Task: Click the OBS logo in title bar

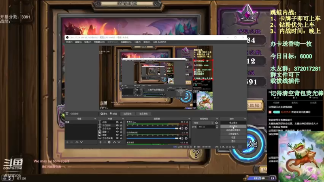Action: pos(67,38)
